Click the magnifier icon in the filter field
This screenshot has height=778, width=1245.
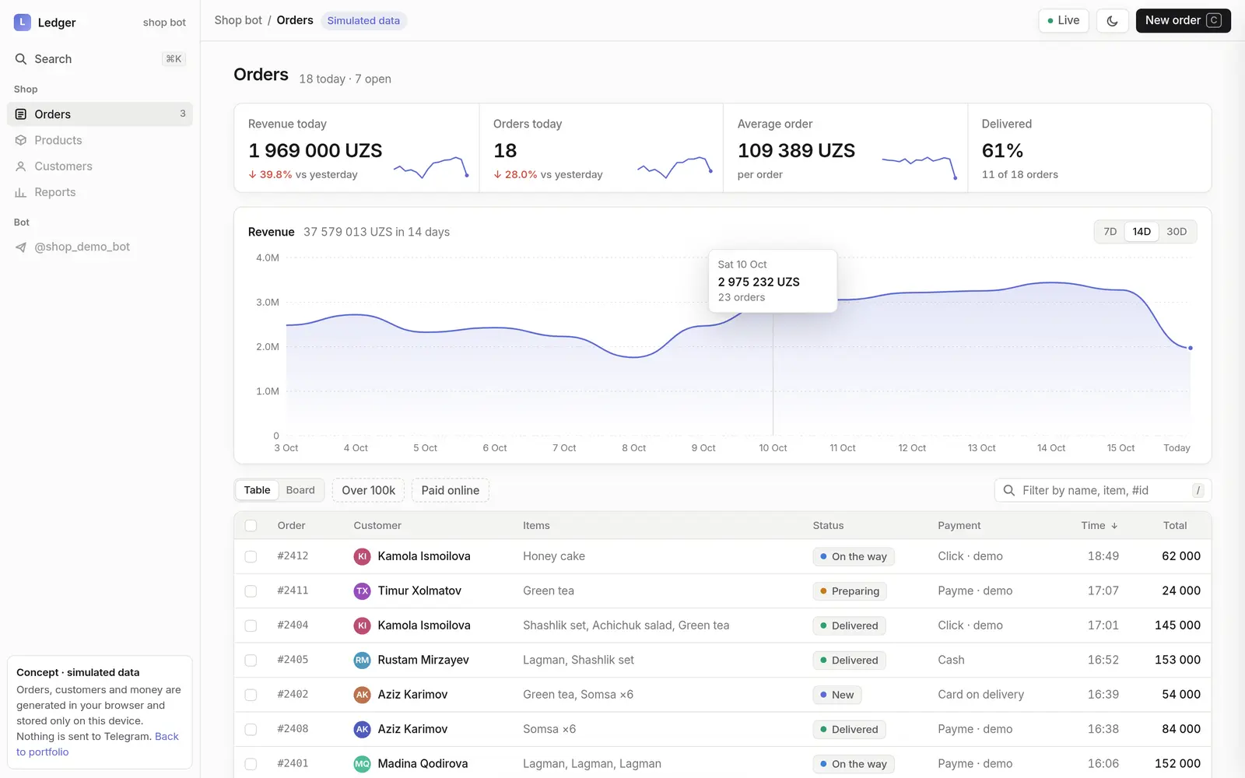coord(1009,490)
